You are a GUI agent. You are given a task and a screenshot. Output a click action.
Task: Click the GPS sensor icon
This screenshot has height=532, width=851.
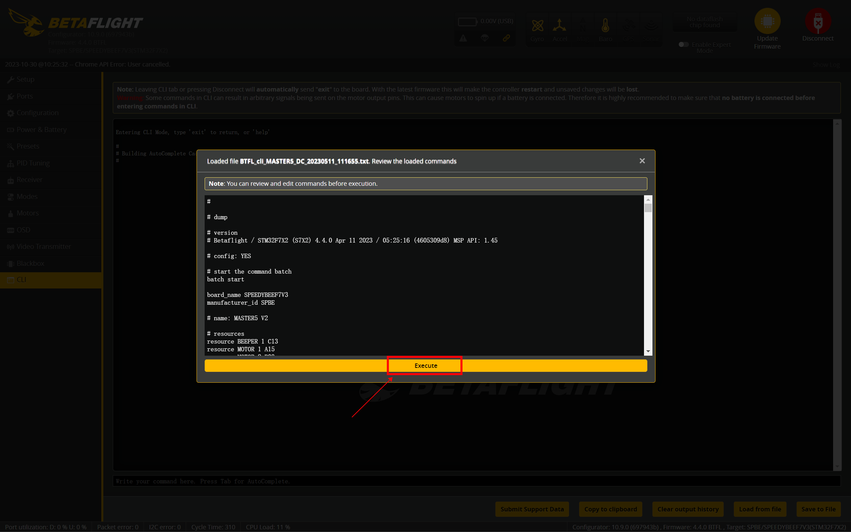point(628,26)
